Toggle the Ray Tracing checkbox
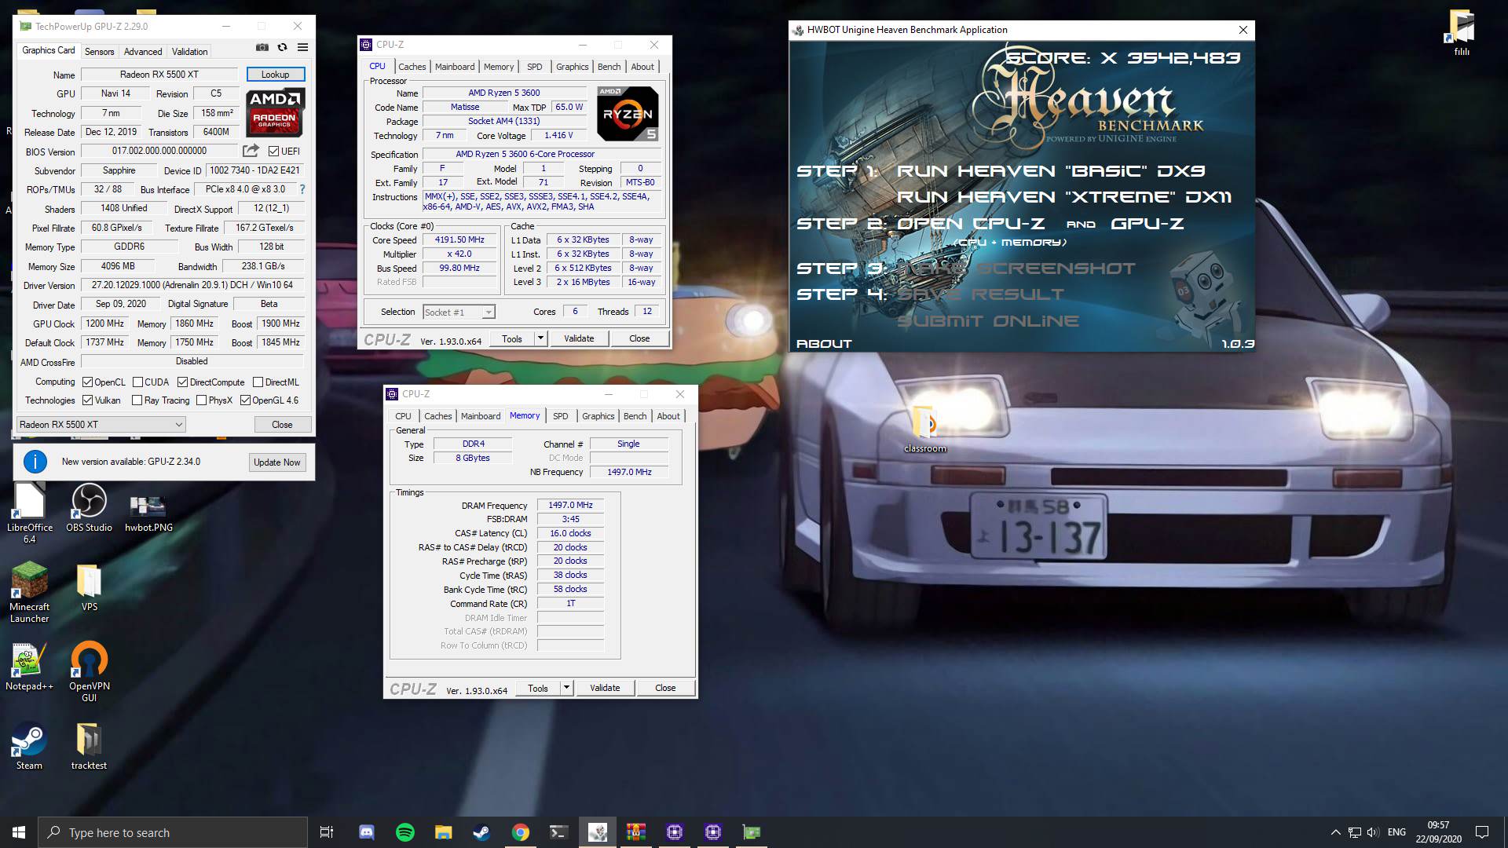Screen dimensions: 1508x848 (137, 400)
